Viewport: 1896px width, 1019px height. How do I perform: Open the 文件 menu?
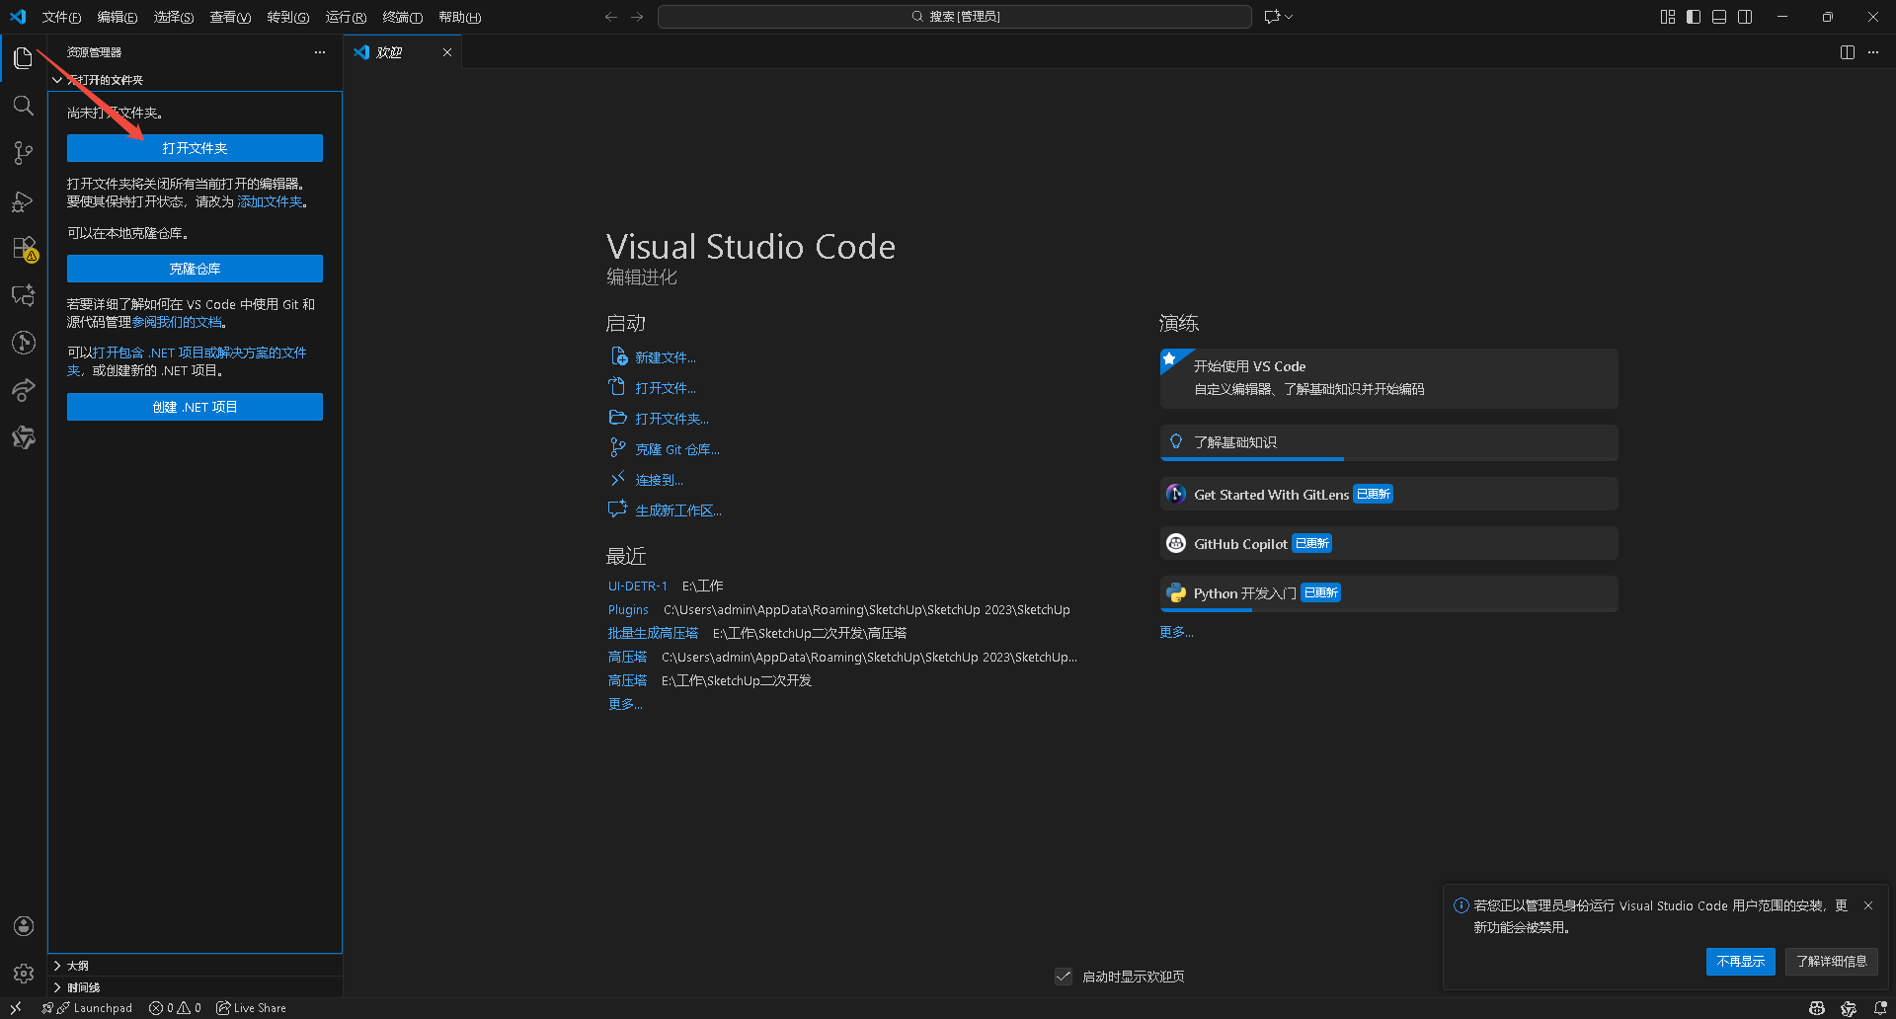[61, 17]
